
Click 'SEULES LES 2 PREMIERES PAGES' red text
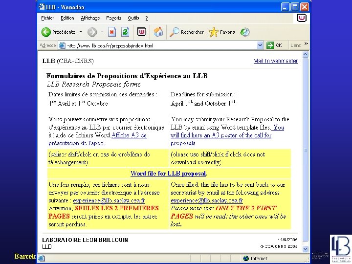(x=104, y=212)
